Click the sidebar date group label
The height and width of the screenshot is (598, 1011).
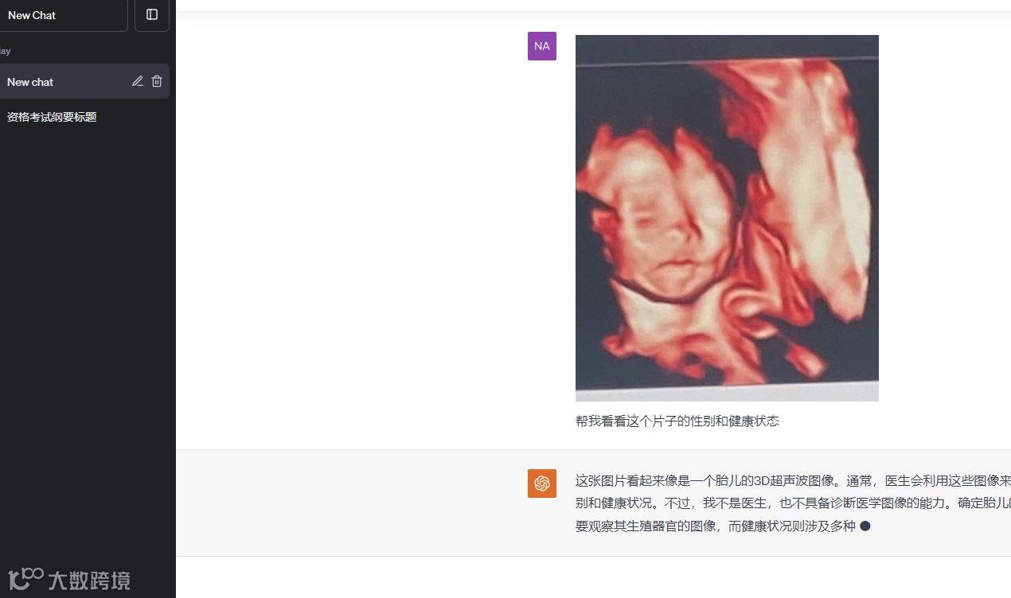coord(6,51)
